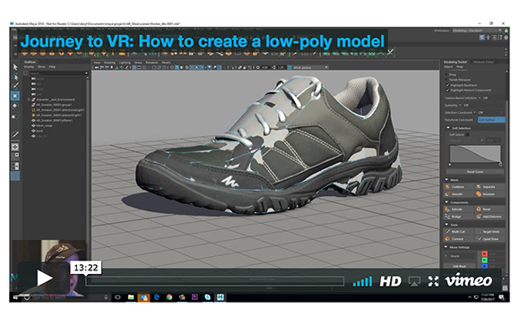This screenshot has width=520, height=325.
Task: Click the Boolean button
Action: [490, 194]
